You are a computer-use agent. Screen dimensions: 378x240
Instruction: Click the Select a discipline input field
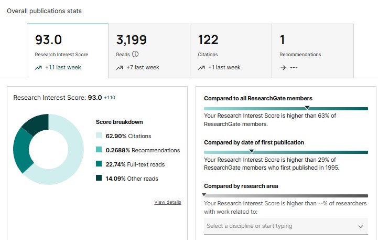(x=286, y=226)
